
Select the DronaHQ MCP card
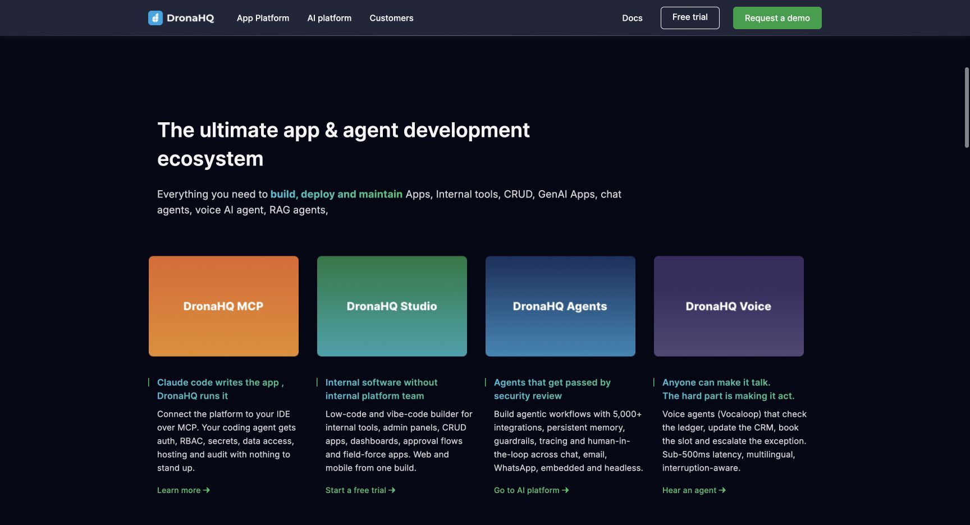coord(223,306)
